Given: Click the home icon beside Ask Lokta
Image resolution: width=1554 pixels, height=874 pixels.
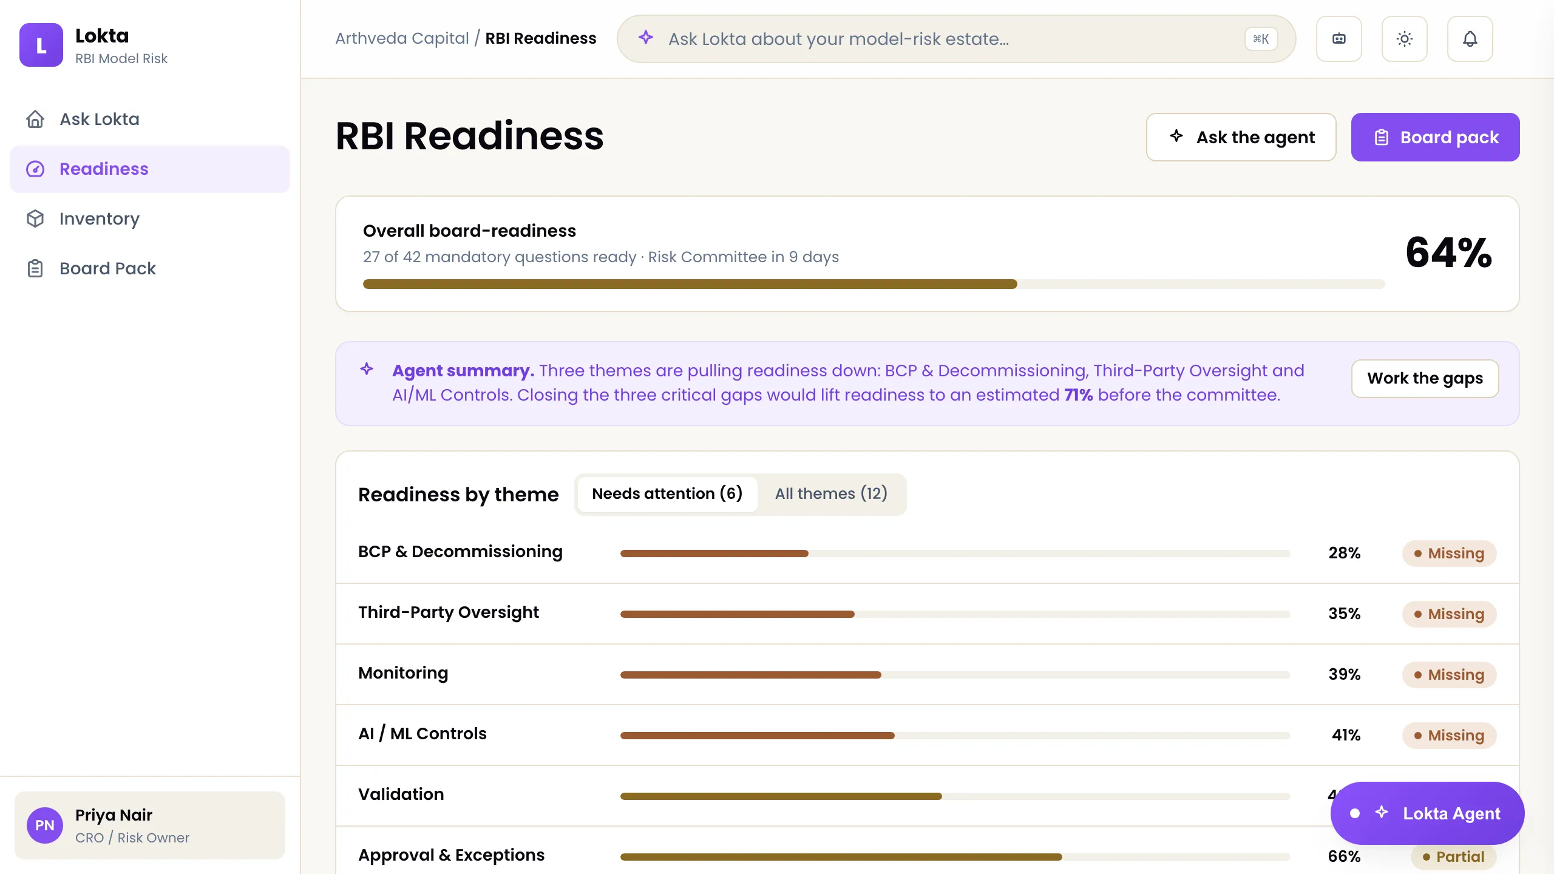Looking at the screenshot, I should point(35,119).
